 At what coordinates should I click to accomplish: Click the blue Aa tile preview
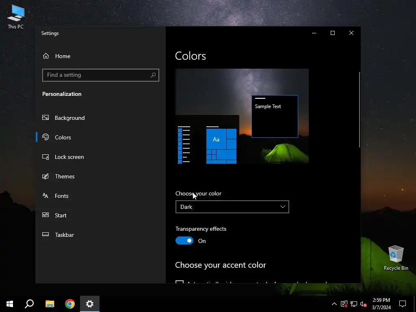coord(216,139)
